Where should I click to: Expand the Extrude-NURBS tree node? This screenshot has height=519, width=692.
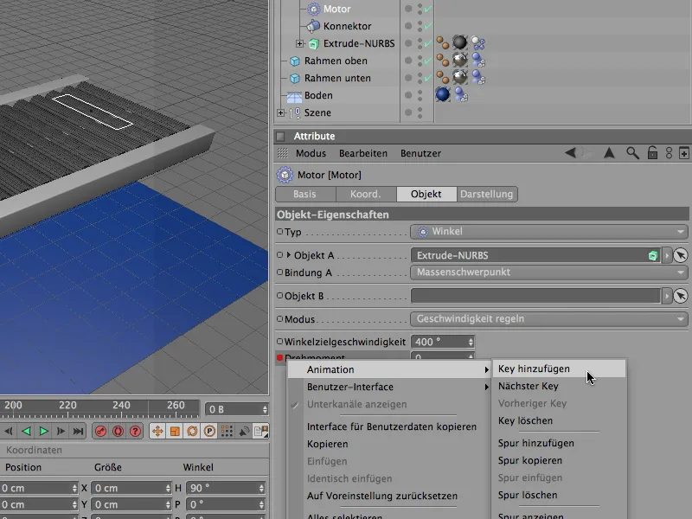[300, 43]
